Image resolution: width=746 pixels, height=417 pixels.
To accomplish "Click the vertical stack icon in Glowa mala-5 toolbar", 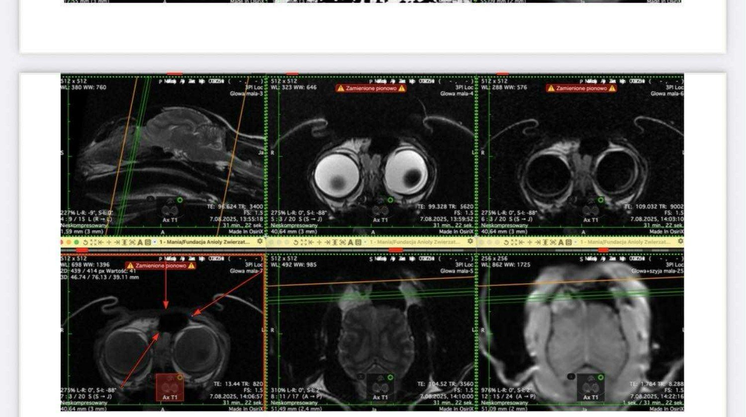I will point(335,242).
